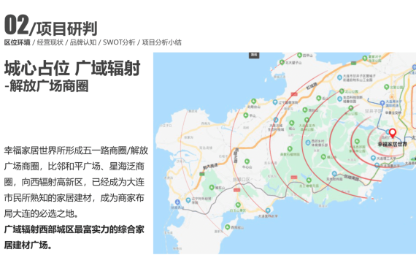Select the 西郊乡村体育俱乐部 blue marker
This screenshot has height=263, width=416.
[x=308, y=142]
